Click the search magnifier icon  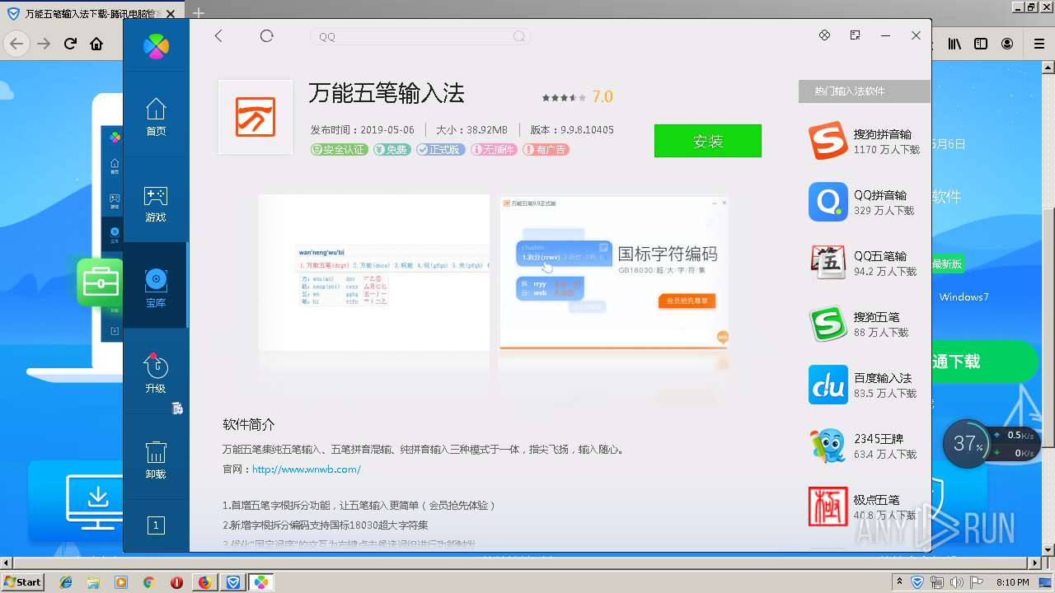pyautogui.click(x=519, y=36)
